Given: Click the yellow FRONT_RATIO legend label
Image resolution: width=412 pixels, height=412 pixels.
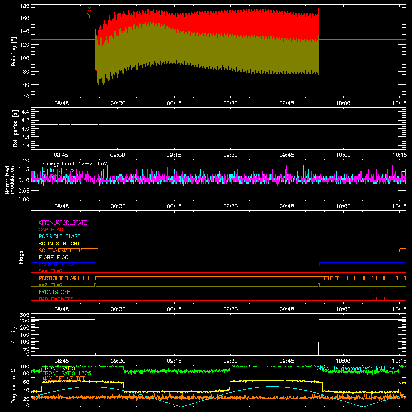Looking at the screenshot, I should 59,368.
